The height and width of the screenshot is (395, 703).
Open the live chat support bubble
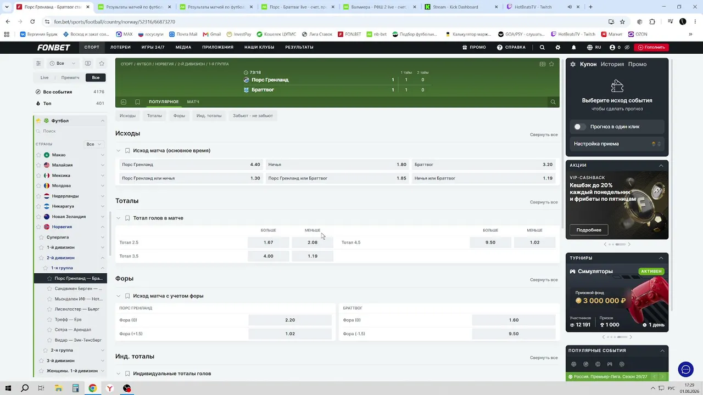(x=685, y=370)
